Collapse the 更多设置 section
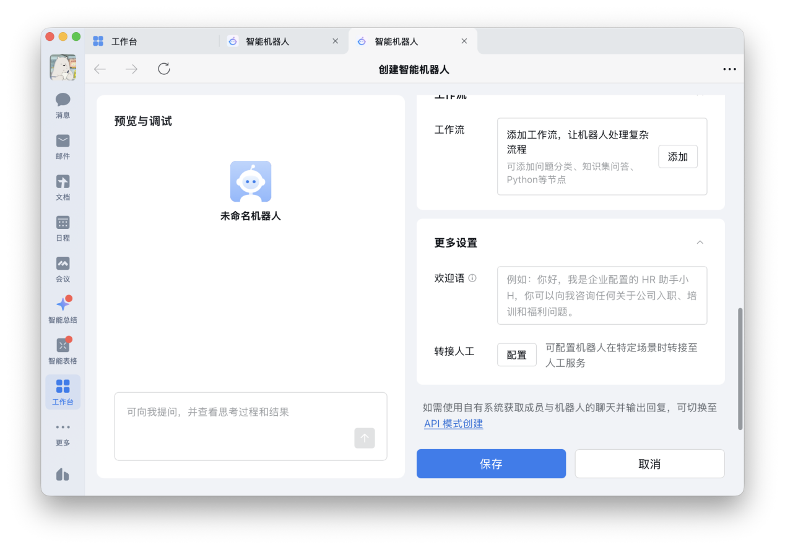The height and width of the screenshot is (550, 785). [700, 242]
